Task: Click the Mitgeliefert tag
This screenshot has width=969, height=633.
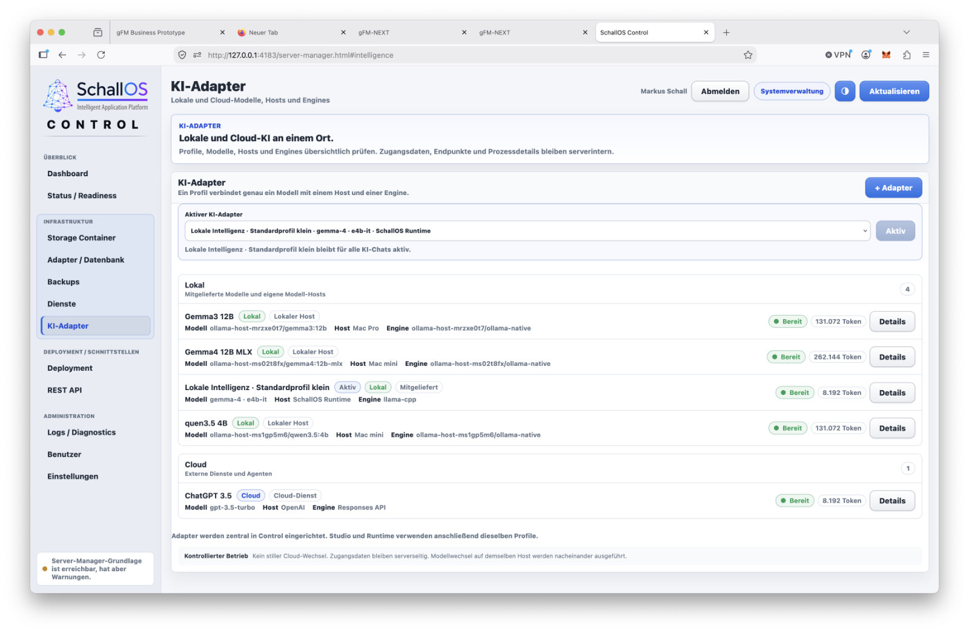Action: (x=418, y=388)
